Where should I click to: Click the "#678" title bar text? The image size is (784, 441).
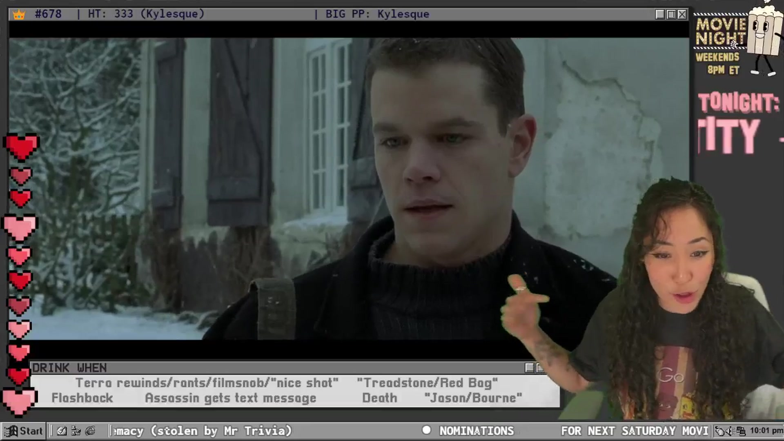[x=48, y=14]
